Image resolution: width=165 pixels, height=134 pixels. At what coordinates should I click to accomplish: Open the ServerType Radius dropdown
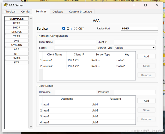click(x=135, y=48)
